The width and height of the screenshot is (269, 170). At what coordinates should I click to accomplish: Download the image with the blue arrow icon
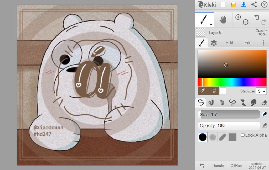coord(244,4)
